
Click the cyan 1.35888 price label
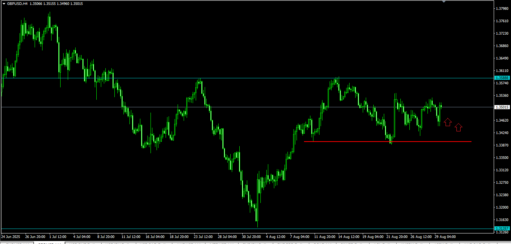point(502,78)
